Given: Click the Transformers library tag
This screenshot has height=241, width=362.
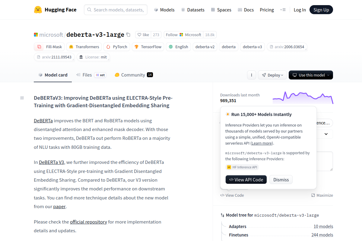Looking at the screenshot, I should (x=84, y=47).
